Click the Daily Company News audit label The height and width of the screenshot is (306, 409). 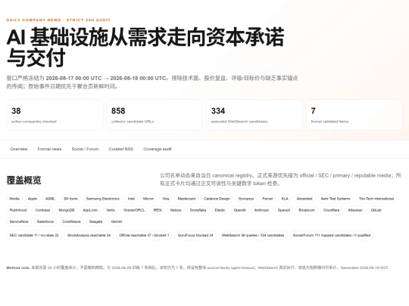[58, 20]
